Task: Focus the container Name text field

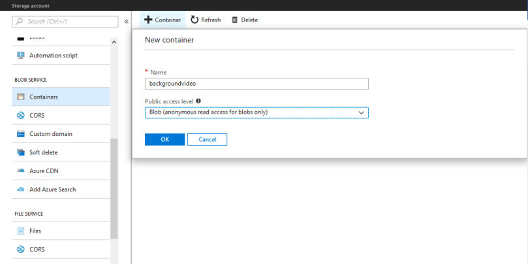Action: [x=256, y=84]
